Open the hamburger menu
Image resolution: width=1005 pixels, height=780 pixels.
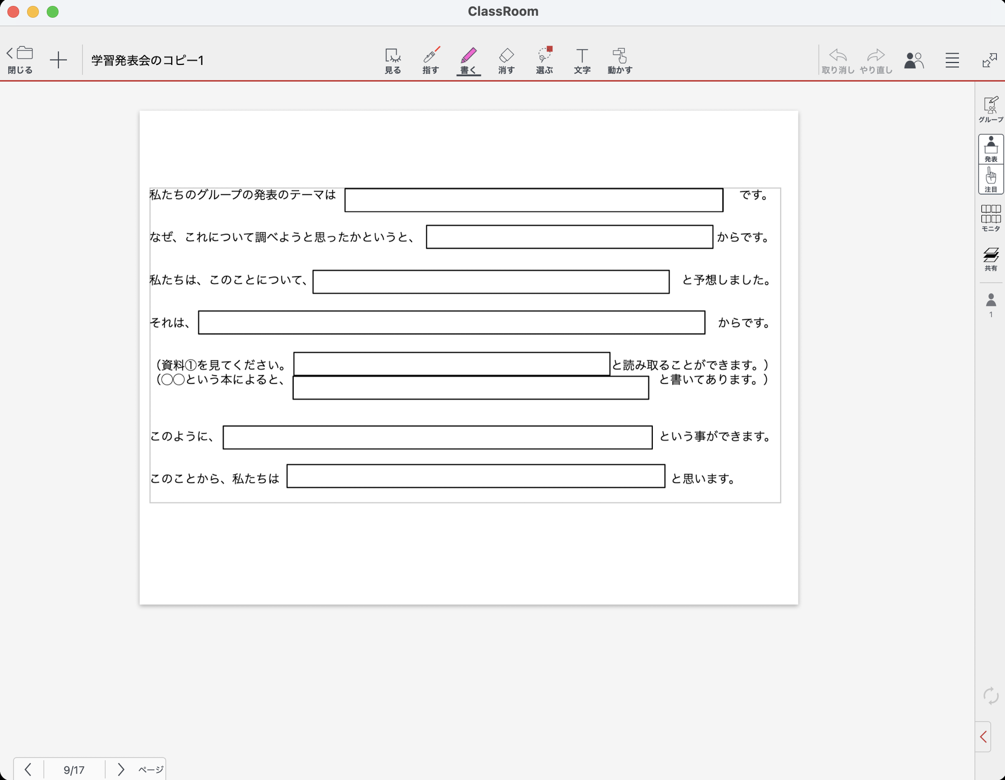pyautogui.click(x=952, y=60)
